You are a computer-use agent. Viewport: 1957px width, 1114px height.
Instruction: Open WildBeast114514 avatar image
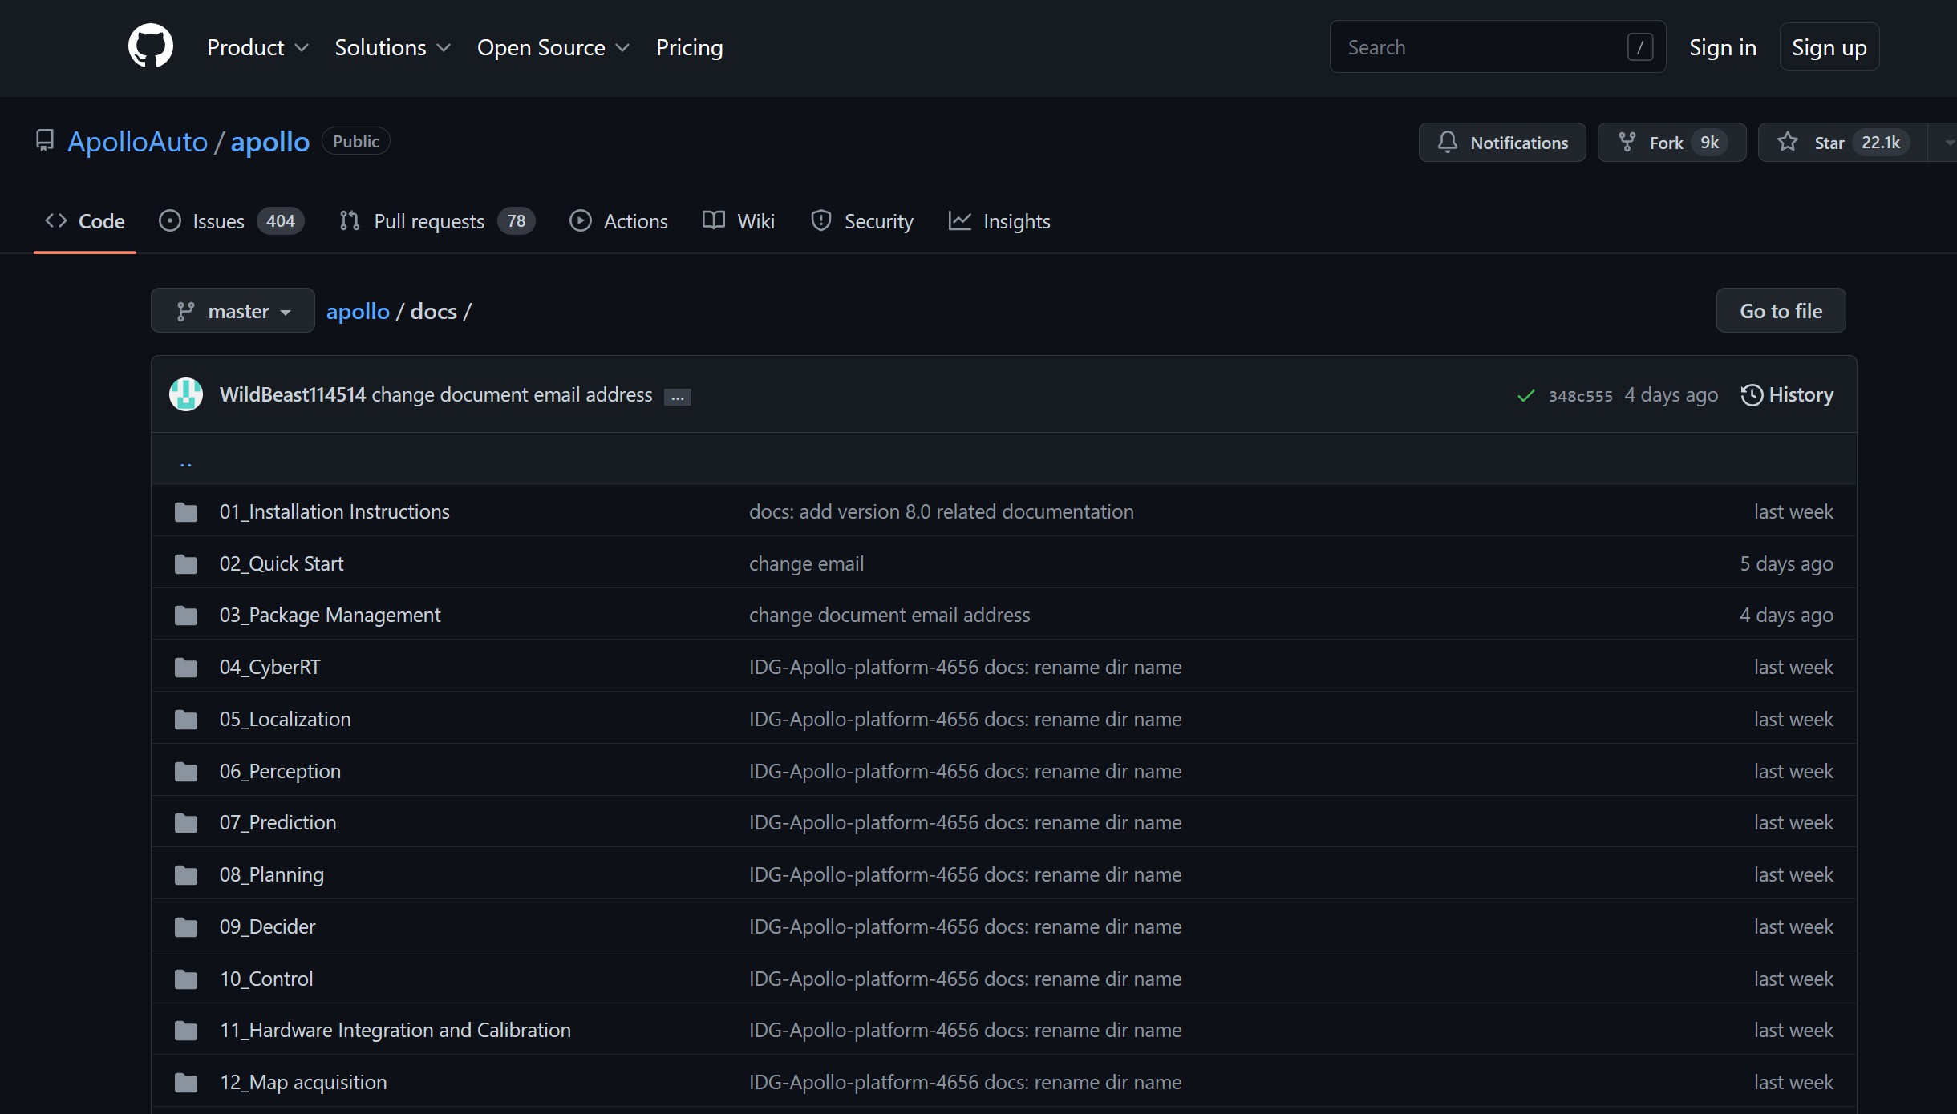(186, 394)
